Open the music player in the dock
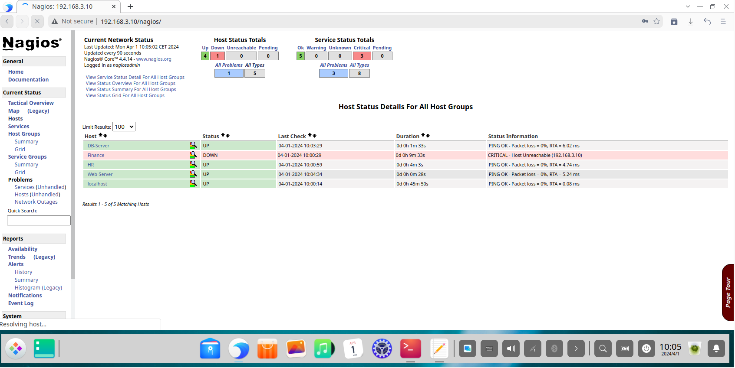The width and height of the screenshot is (735, 368). coord(324,348)
